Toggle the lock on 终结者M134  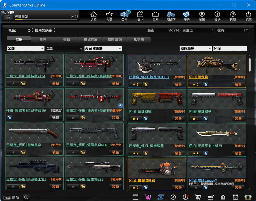pos(23,83)
